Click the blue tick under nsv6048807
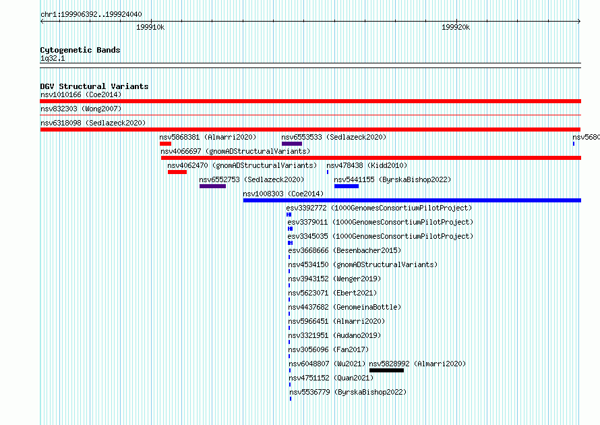 290,370
